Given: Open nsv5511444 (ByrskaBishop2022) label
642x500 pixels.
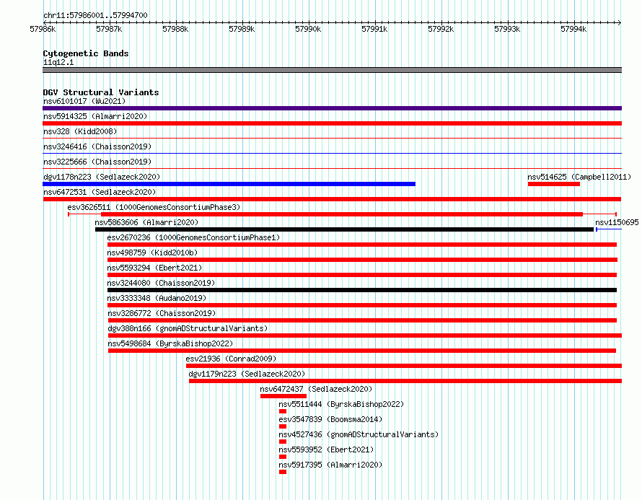Looking at the screenshot, I should coord(341,404).
